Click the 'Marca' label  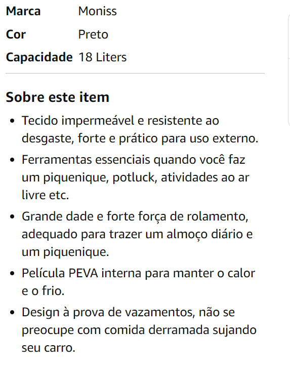23,11
